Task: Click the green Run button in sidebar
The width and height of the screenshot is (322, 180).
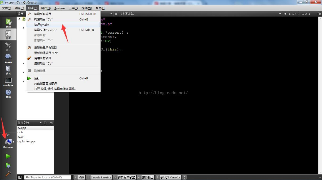Action: click(8, 156)
